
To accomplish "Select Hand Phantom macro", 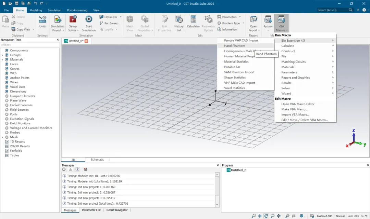I will [245, 46].
